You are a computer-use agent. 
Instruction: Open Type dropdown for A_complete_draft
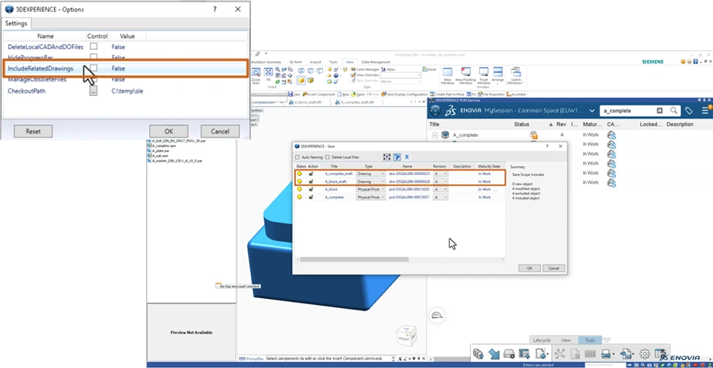coord(371,174)
